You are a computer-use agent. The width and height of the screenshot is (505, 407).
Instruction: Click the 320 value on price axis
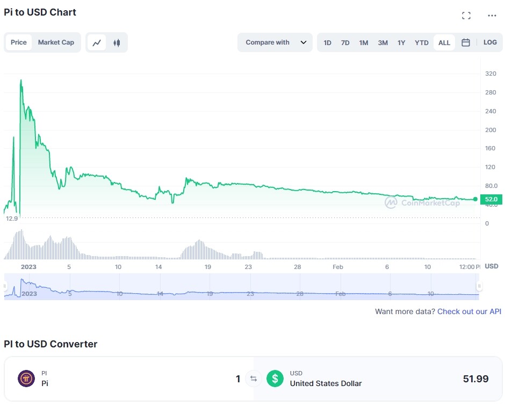[490, 74]
